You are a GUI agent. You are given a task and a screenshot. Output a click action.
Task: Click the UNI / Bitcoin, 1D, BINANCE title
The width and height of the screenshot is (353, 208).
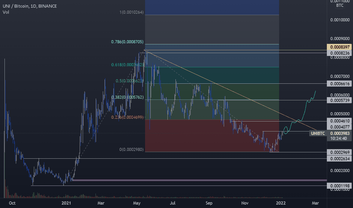pyautogui.click(x=30, y=6)
